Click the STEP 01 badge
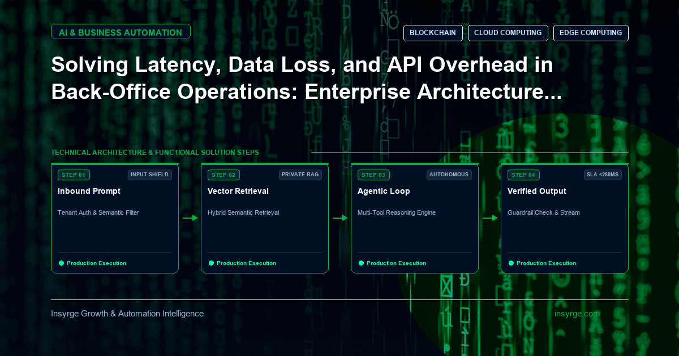679x356 pixels. point(74,175)
